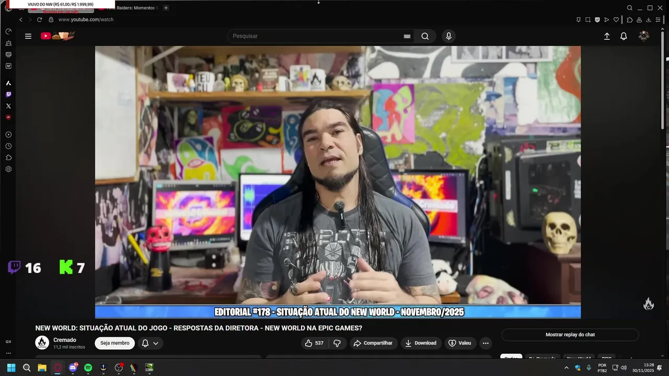Like the video (537 likes)

tap(315, 343)
